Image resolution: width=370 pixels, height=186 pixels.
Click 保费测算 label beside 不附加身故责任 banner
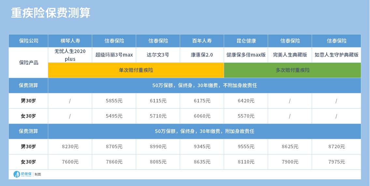pyautogui.click(x=29, y=86)
